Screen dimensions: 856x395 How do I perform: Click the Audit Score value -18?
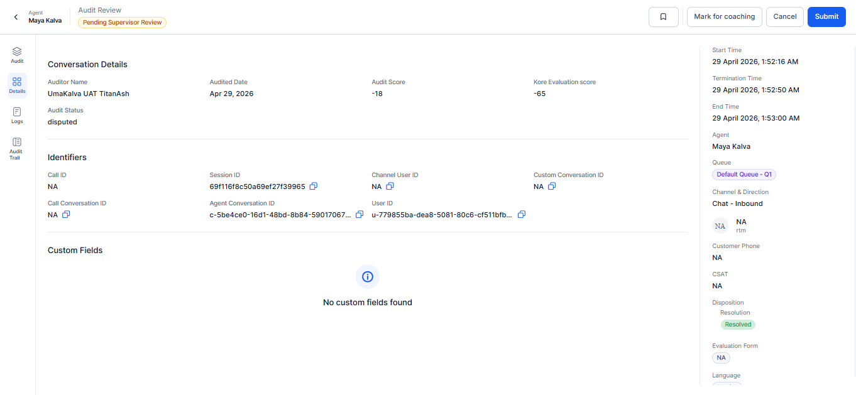tap(377, 94)
